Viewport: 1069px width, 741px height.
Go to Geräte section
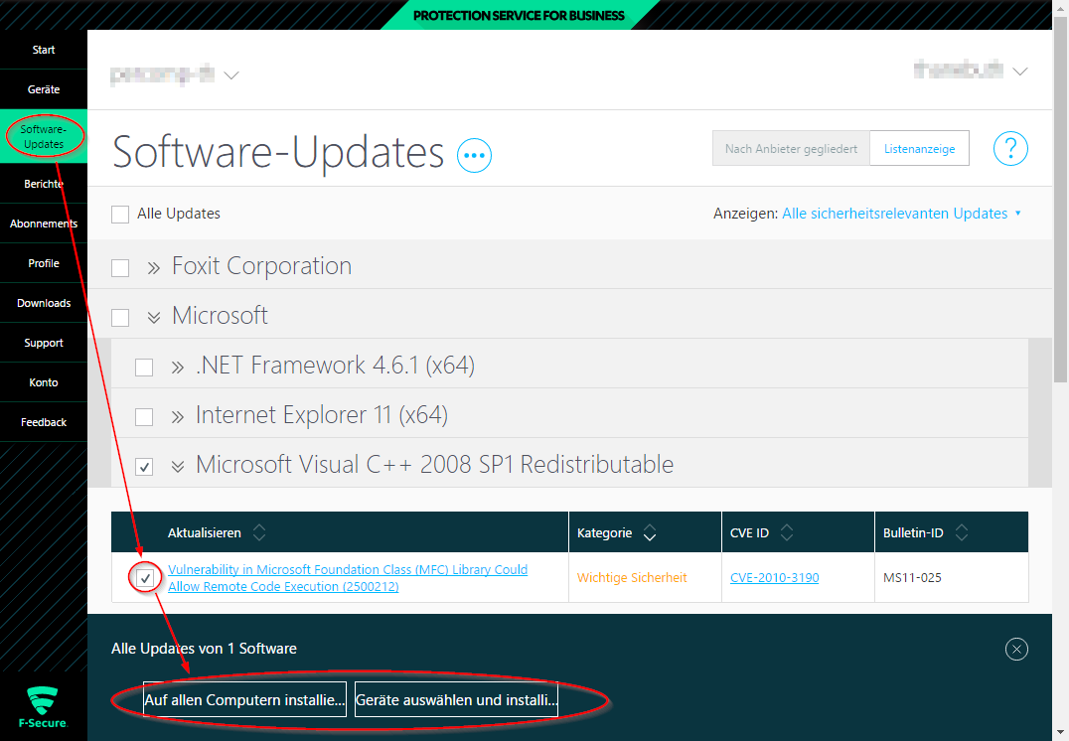[x=44, y=89]
